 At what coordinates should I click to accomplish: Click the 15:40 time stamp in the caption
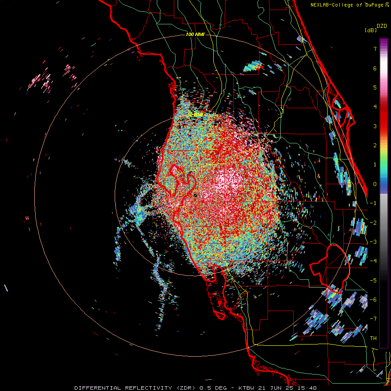coord(307,388)
